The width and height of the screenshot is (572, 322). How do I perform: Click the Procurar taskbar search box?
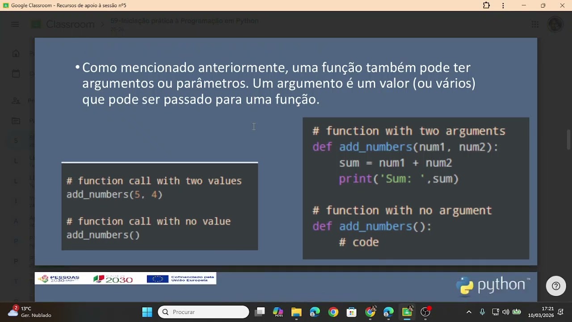pyautogui.click(x=203, y=312)
